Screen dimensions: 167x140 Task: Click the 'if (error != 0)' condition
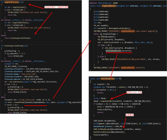(11, 105)
